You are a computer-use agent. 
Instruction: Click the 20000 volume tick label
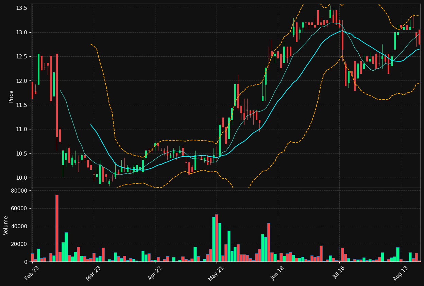(x=20, y=244)
